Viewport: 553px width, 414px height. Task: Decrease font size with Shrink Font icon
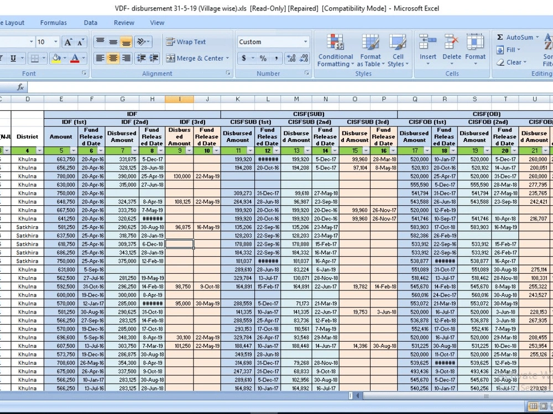pyautogui.click(x=81, y=43)
